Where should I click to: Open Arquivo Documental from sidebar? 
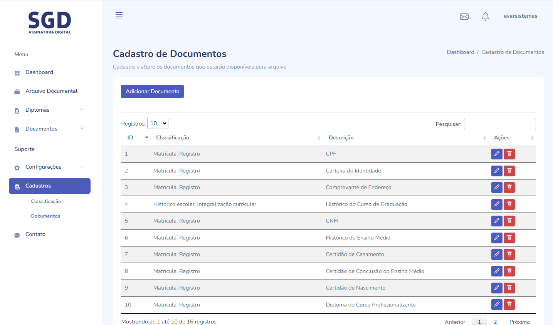point(51,91)
